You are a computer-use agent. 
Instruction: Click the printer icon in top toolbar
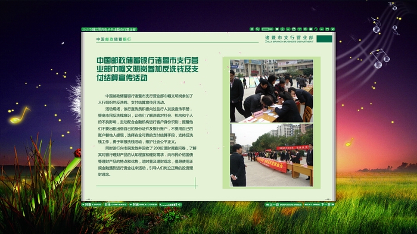point(294,29)
